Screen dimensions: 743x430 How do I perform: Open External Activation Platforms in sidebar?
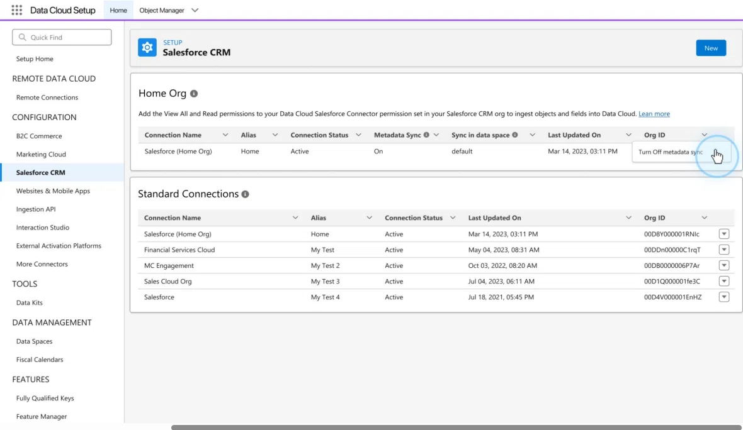coord(59,246)
